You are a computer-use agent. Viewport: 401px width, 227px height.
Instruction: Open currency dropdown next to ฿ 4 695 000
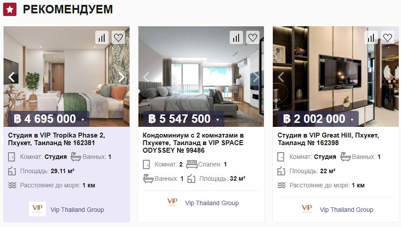[83, 120]
